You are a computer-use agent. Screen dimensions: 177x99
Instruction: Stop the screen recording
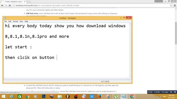(175, 92)
